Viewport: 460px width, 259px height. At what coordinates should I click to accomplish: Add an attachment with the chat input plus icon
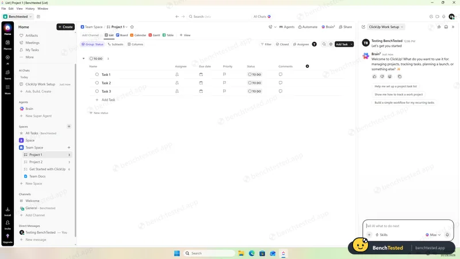(369, 235)
